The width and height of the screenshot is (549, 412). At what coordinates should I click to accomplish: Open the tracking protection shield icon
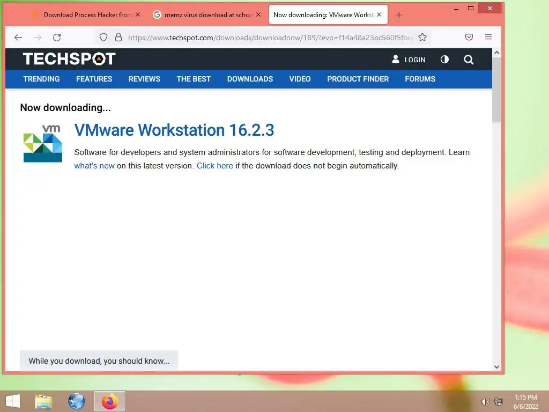103,37
